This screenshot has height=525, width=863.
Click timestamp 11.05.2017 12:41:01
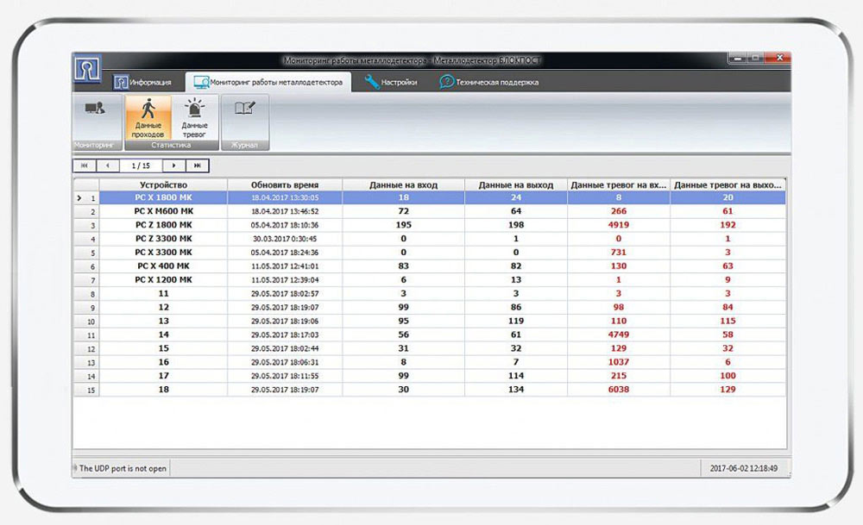click(285, 266)
